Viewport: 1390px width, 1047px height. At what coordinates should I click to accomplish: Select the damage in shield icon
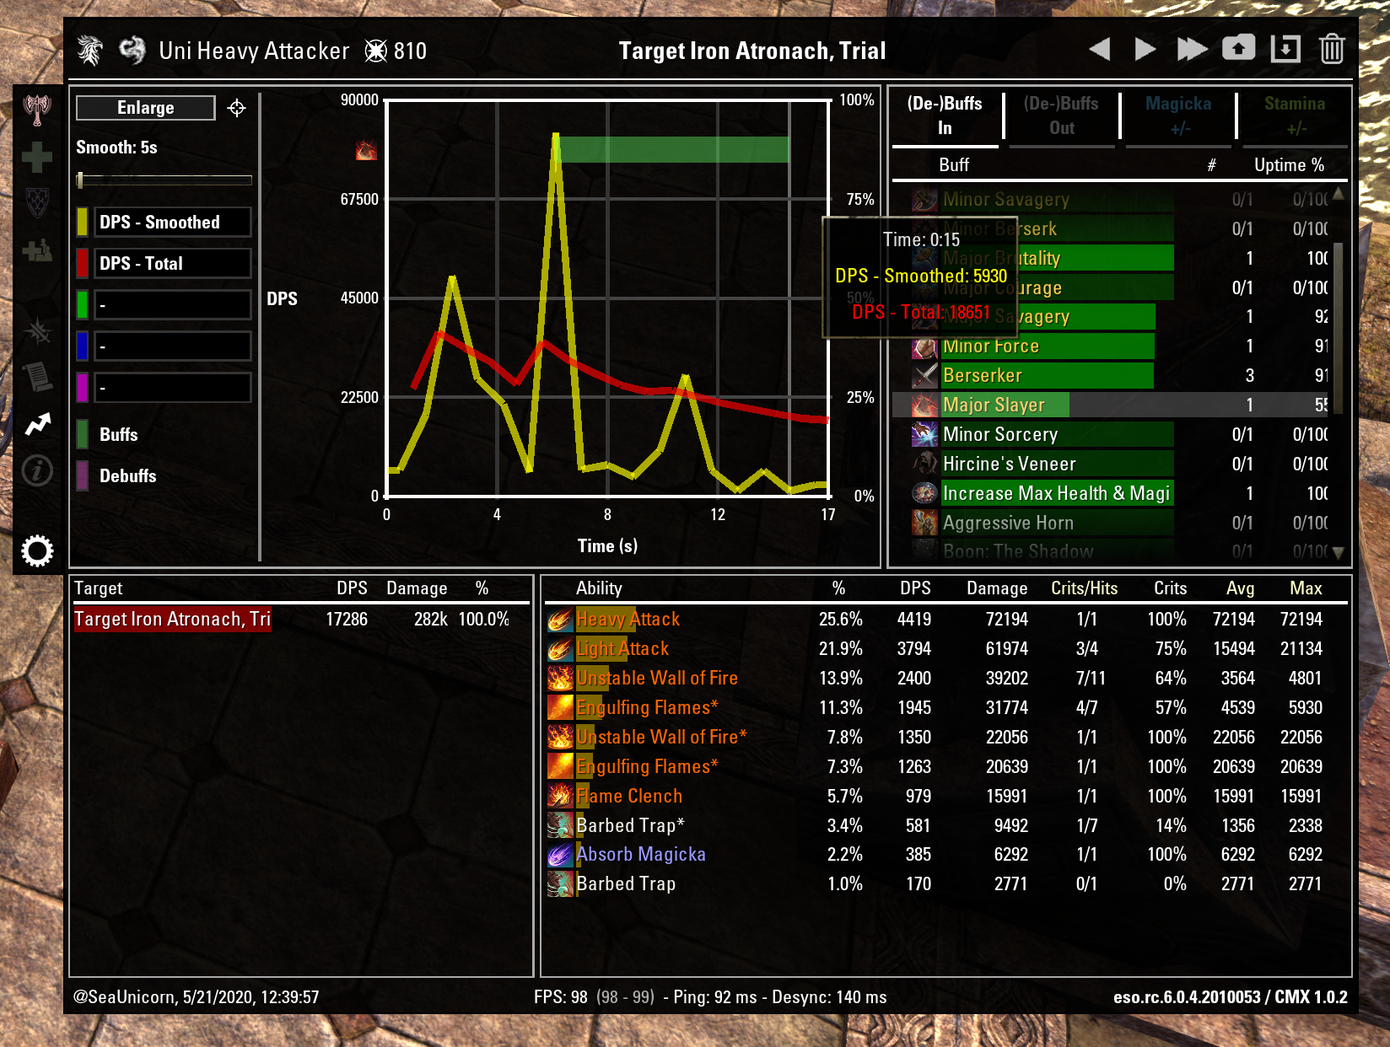37,202
